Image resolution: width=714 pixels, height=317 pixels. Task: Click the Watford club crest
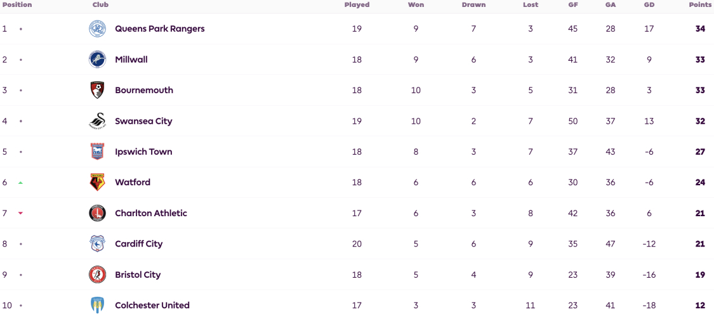tap(97, 183)
